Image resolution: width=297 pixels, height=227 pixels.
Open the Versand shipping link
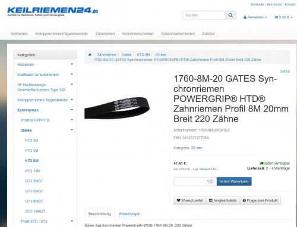point(204,169)
